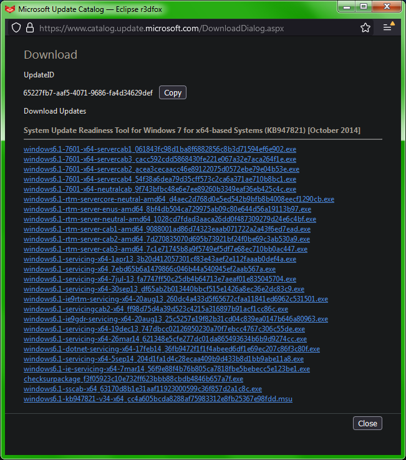Click the System Update Readiness Tool title
This screenshot has height=460, width=406.
tap(192, 130)
